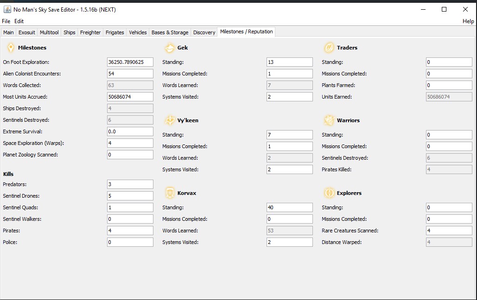Edit the Rare Creatures Scanned field
The height and width of the screenshot is (300, 477).
click(449, 231)
